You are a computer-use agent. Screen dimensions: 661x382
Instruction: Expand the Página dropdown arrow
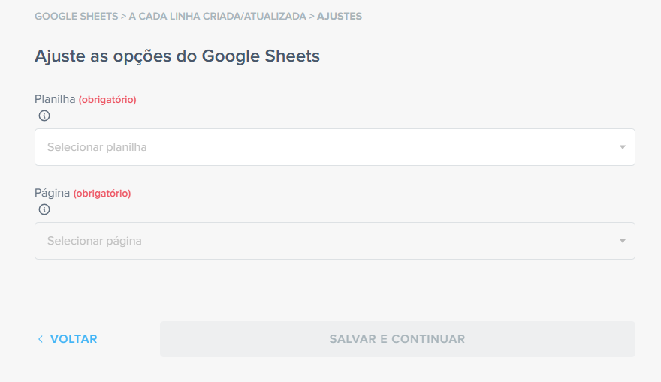pyautogui.click(x=622, y=241)
